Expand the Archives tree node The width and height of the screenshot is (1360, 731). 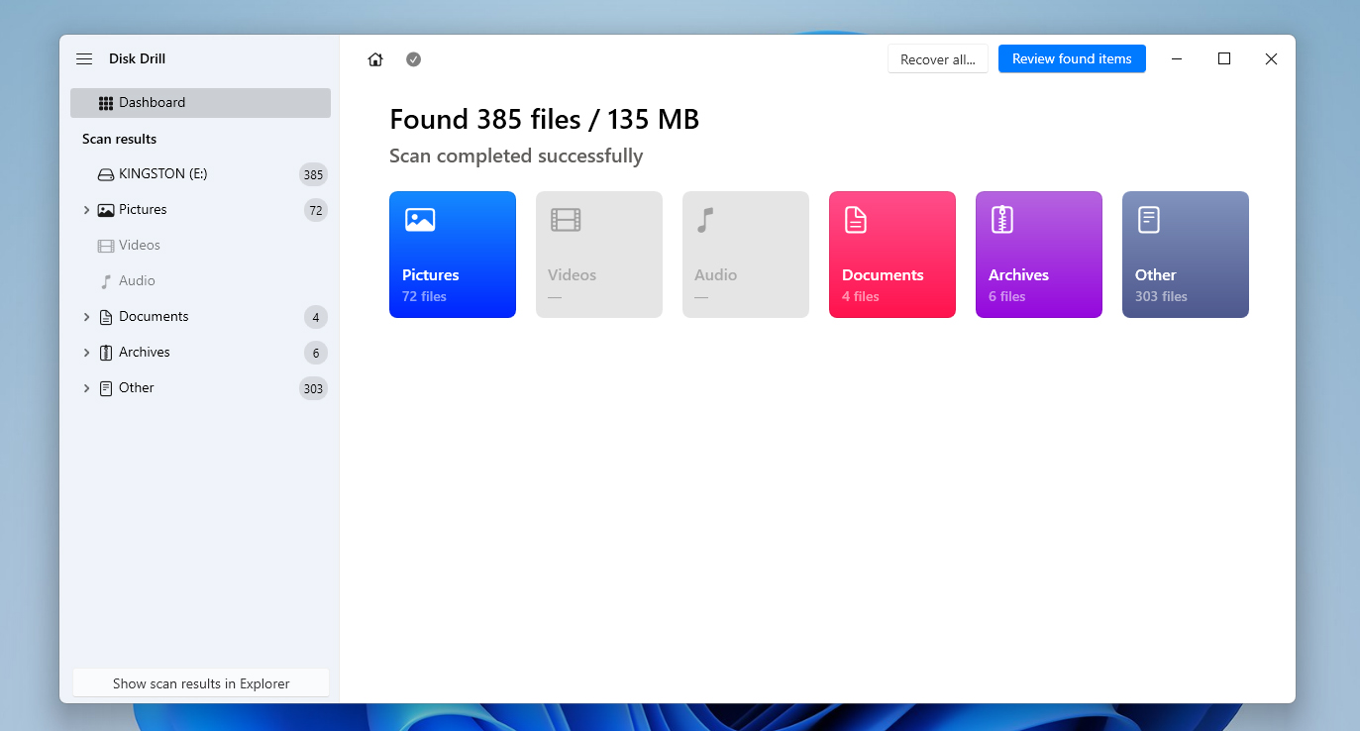[86, 353]
